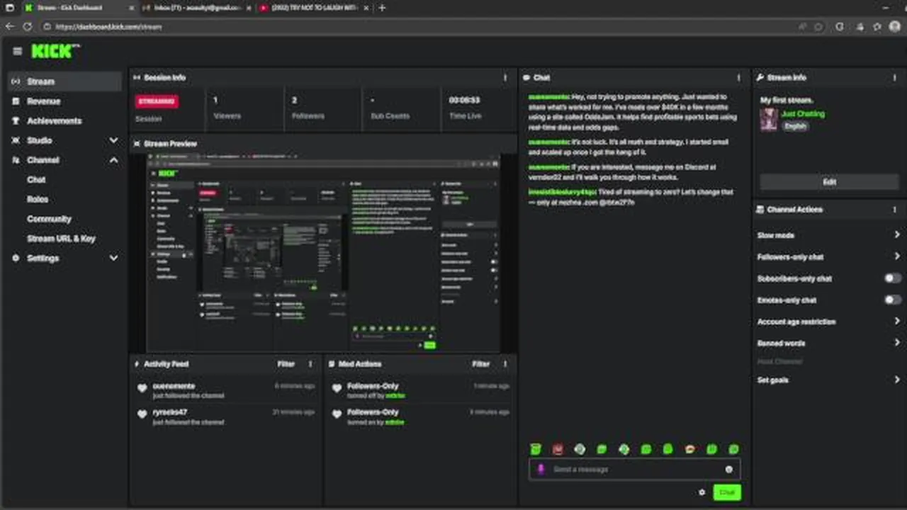Click the Edit button in Stream Info
Screen dimensions: 907x510
[x=829, y=182]
